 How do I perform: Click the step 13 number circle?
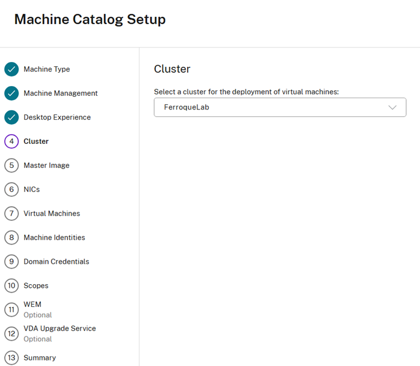coord(11,358)
